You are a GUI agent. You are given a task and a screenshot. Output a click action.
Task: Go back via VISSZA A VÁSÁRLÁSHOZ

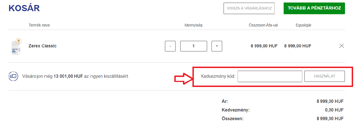(249, 8)
